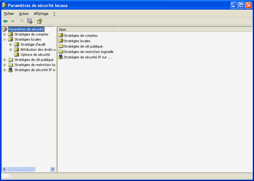Select Stratégies de sécurité IP tree label
The height and width of the screenshot is (181, 254).
35,70
